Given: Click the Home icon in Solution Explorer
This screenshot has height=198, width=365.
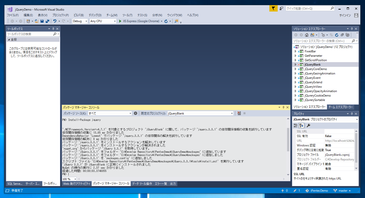Looking at the screenshot, I should pyautogui.click(x=307, y=35).
